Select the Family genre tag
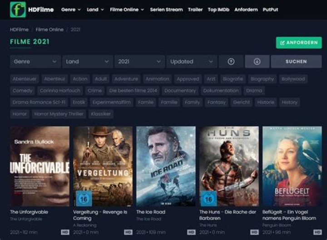Screen dimensions: 327x240 192,102
